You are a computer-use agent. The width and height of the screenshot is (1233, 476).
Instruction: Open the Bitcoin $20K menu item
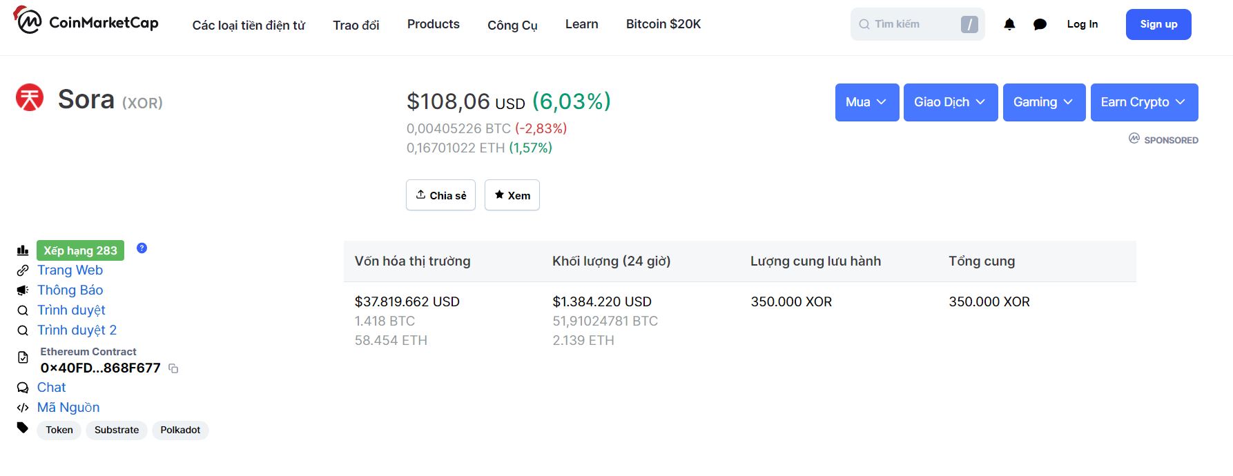point(663,24)
